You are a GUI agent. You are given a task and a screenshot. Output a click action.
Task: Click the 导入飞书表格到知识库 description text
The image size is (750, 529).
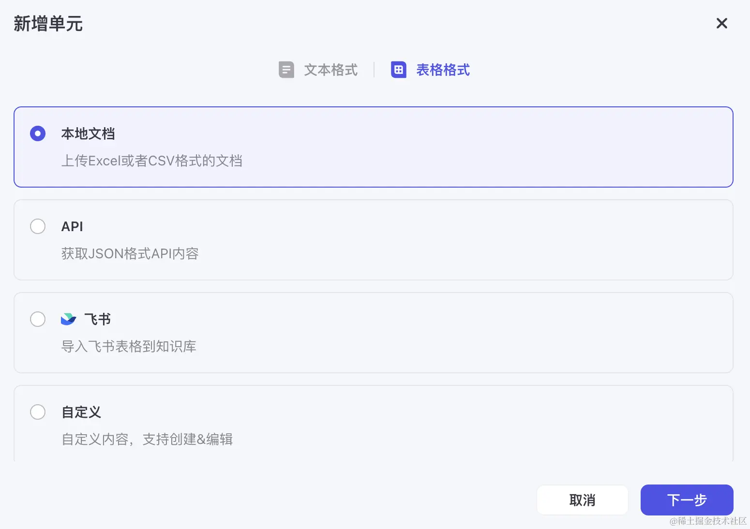coord(129,346)
